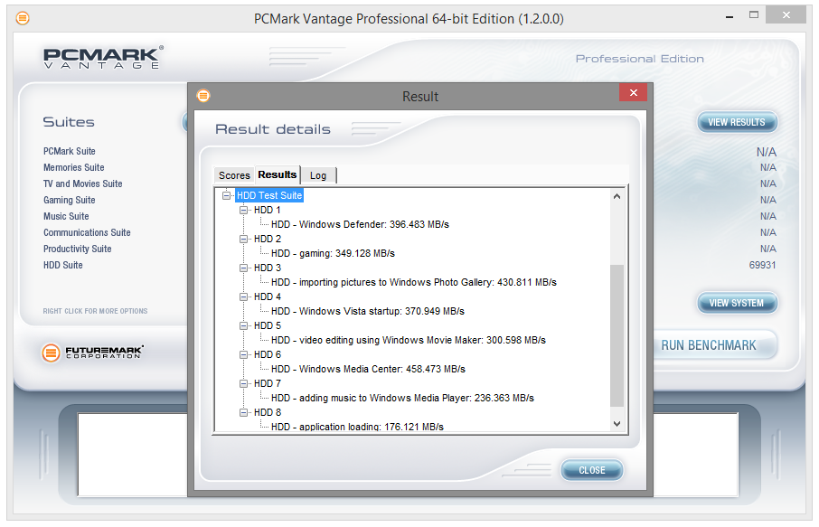The height and width of the screenshot is (527, 819).
Task: Select 'importing pictures to Windows Photo Gallery' row
Action: click(x=414, y=283)
